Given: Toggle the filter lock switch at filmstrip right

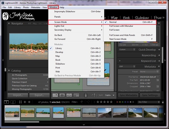Looking at the screenshot, I should click(x=163, y=102).
